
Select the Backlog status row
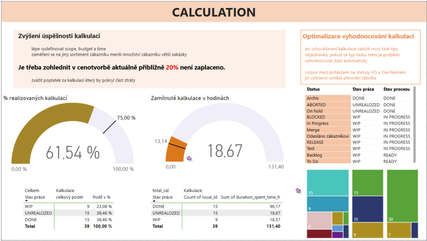pyautogui.click(x=315, y=155)
